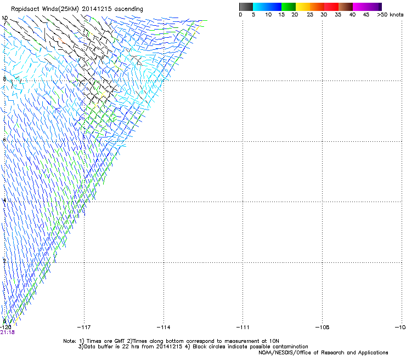Click the '-108' longitude axis label
This screenshot has height=356, width=406.
(322, 328)
